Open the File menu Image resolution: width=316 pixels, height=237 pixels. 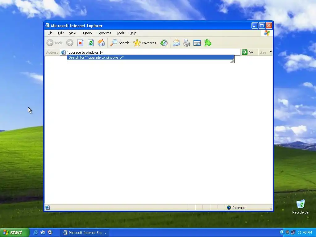(50, 33)
